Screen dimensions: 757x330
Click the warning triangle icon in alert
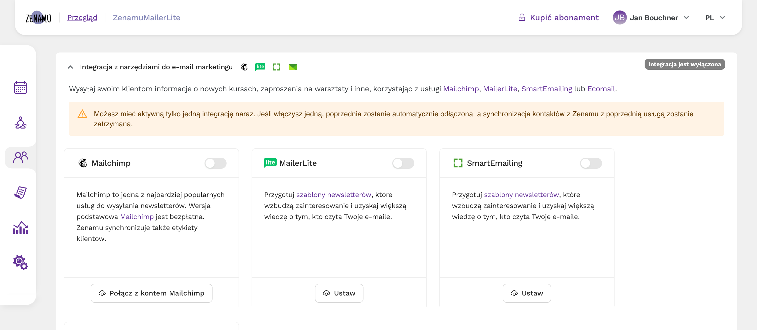[82, 114]
